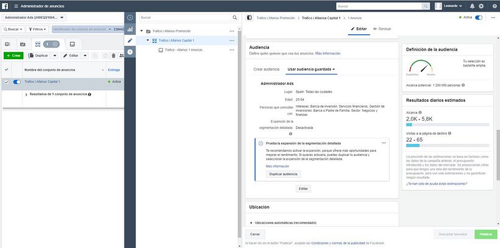Click the info icon by Visitas a la página de destino
The width and height of the screenshot is (500, 248).
449,133
